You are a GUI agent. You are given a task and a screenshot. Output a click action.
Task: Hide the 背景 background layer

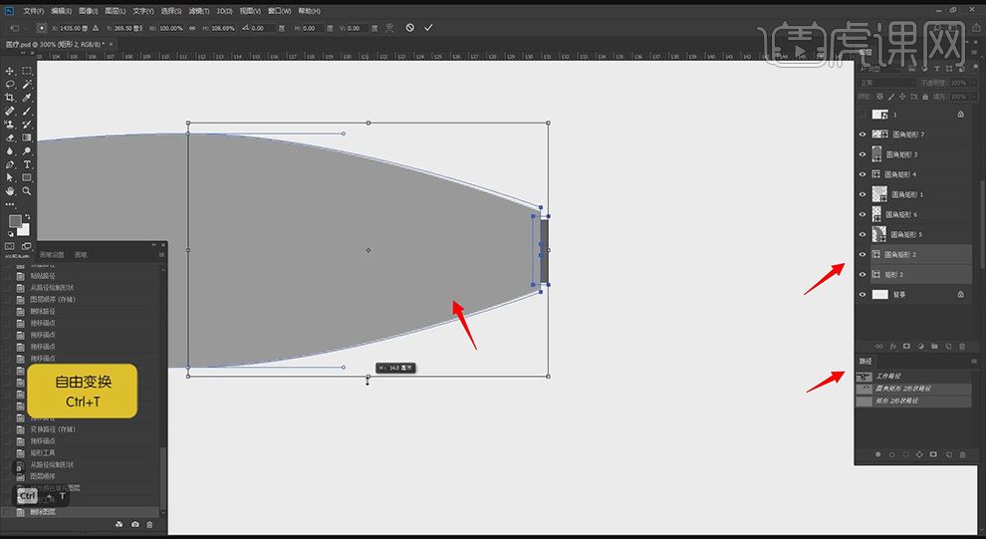pyautogui.click(x=863, y=294)
